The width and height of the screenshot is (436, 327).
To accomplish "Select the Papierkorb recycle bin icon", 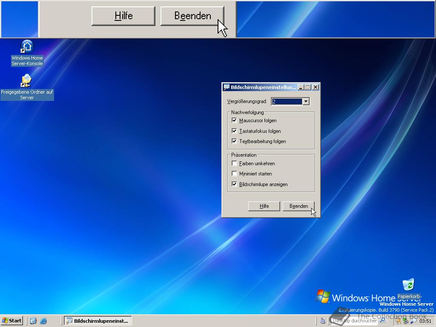I will (x=408, y=288).
